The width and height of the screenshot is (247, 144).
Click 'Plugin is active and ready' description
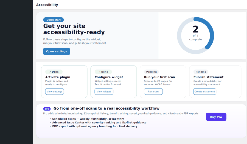click(x=57, y=83)
